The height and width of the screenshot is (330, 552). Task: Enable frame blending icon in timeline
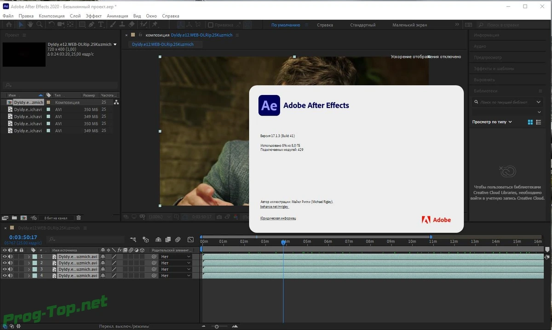pyautogui.click(x=168, y=240)
